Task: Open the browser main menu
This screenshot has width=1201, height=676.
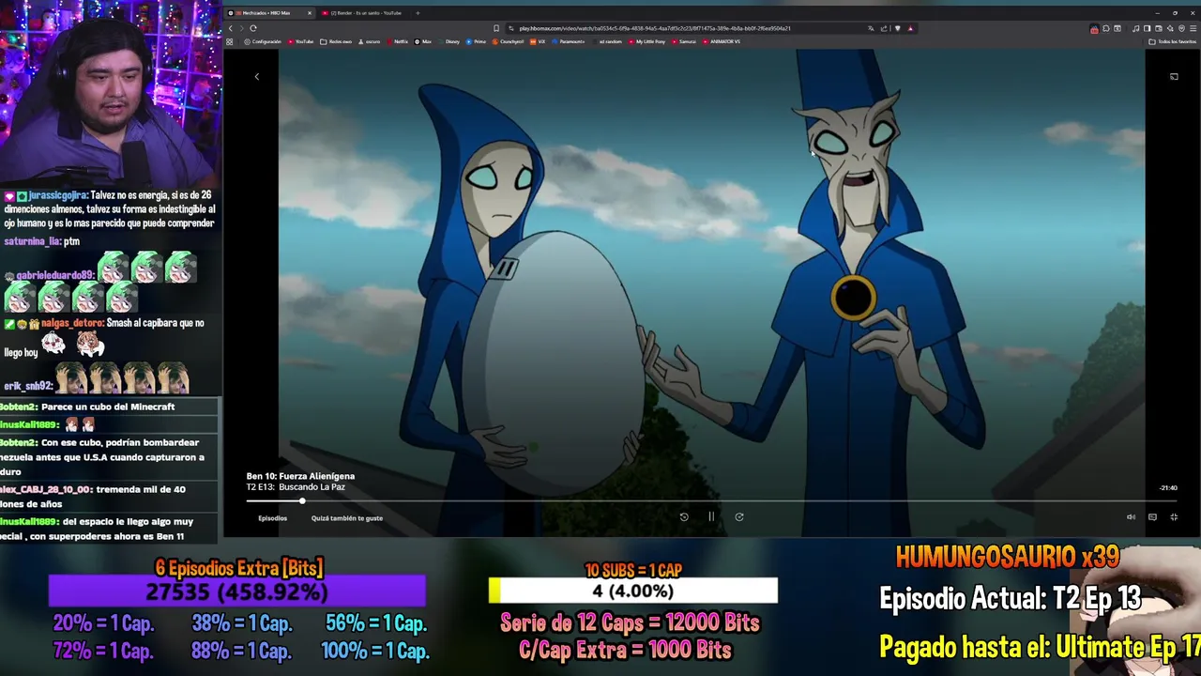Action: [1193, 28]
